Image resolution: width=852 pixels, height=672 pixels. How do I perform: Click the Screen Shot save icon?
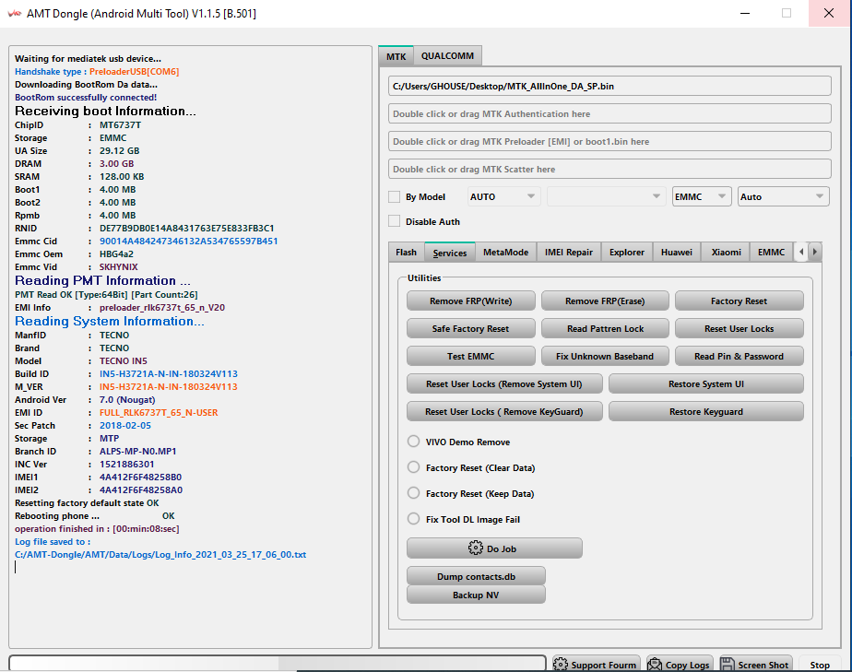[727, 665]
